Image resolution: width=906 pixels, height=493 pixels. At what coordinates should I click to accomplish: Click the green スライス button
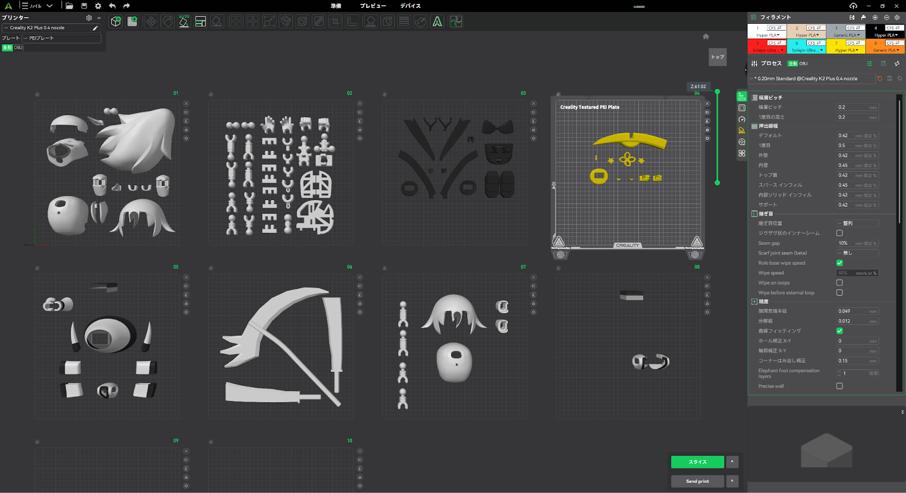pyautogui.click(x=697, y=462)
